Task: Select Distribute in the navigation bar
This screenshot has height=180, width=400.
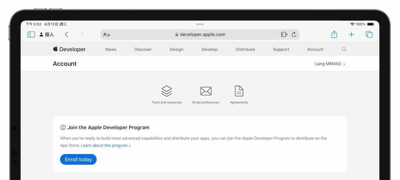Action: pos(245,49)
